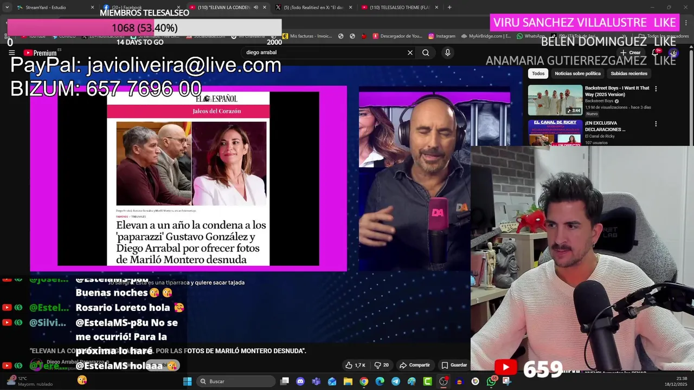Open the Snipping Tool taskbar icon
694x390 pixels.
(x=507, y=381)
